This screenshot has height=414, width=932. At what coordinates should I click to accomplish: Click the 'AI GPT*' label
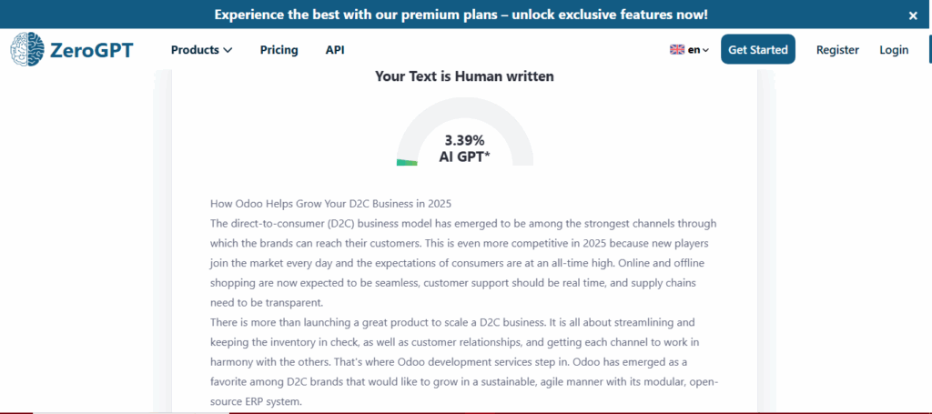(x=464, y=157)
